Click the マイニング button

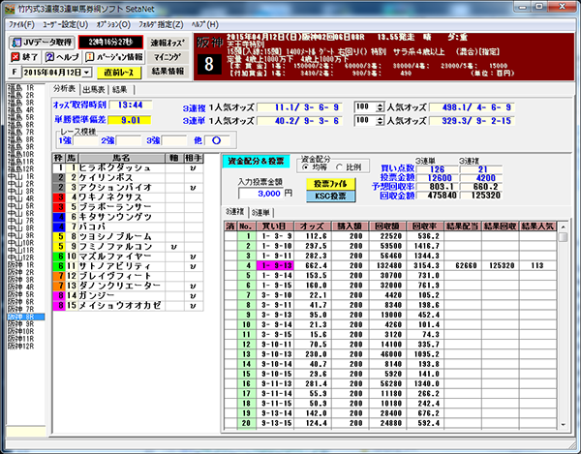click(168, 57)
